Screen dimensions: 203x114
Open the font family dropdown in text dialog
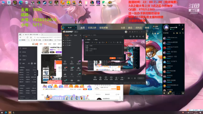coord(88,42)
